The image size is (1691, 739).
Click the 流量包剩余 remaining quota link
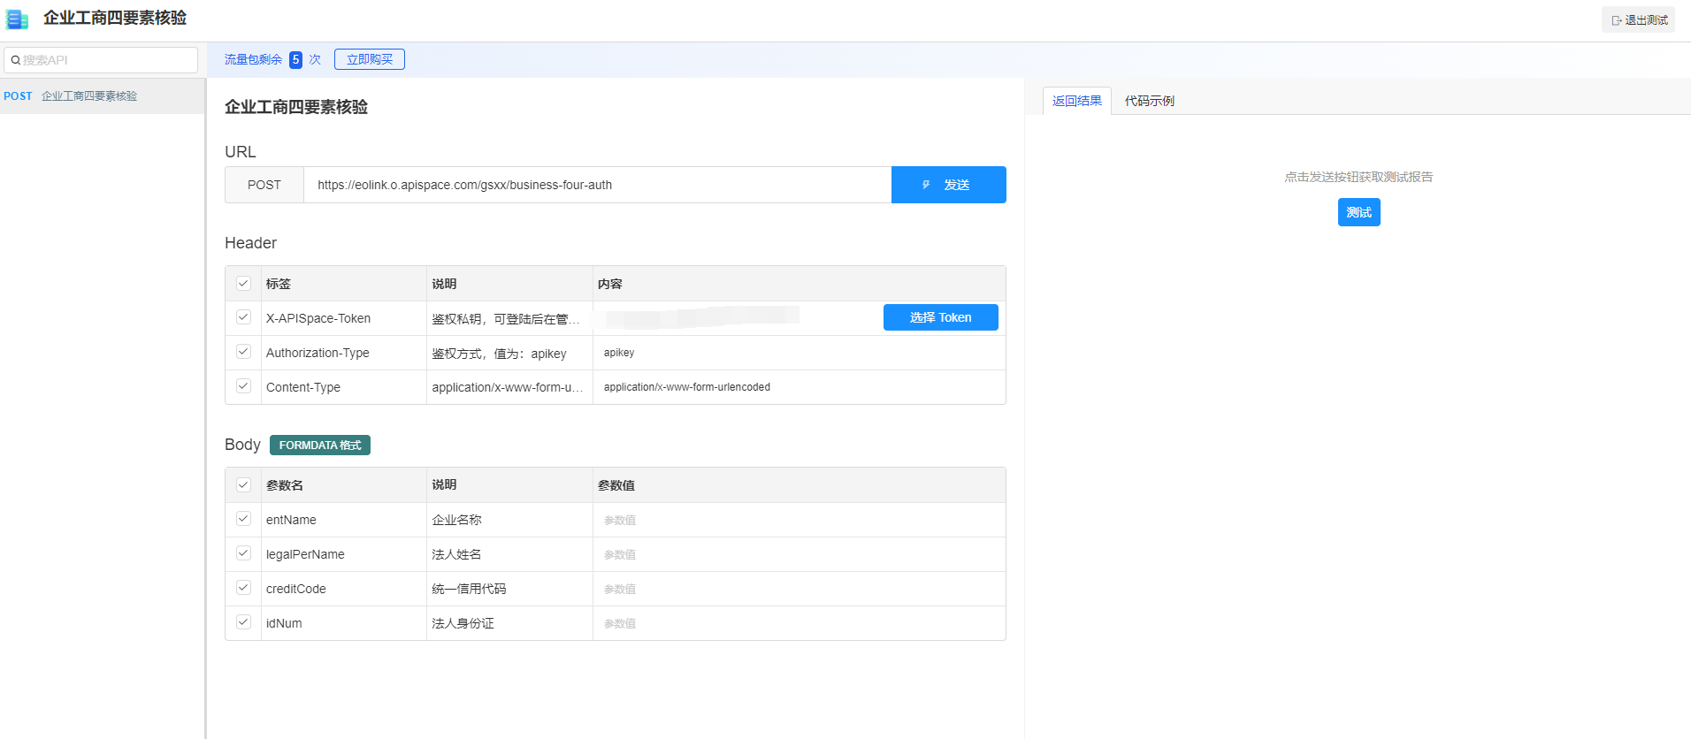pos(253,59)
